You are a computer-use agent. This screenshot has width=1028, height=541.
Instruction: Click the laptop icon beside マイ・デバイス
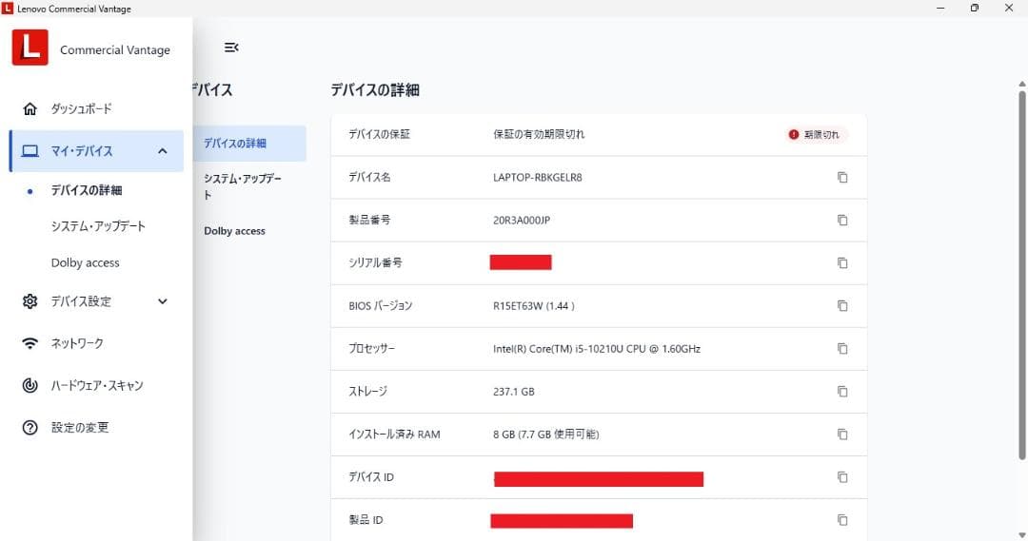click(30, 151)
